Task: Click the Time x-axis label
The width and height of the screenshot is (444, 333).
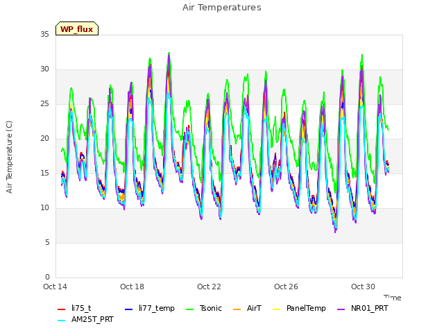Action: 393,298
